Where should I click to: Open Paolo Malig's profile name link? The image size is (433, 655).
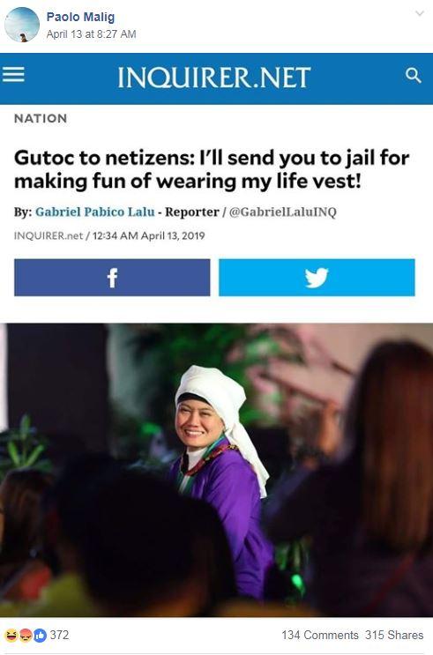pyautogui.click(x=80, y=17)
